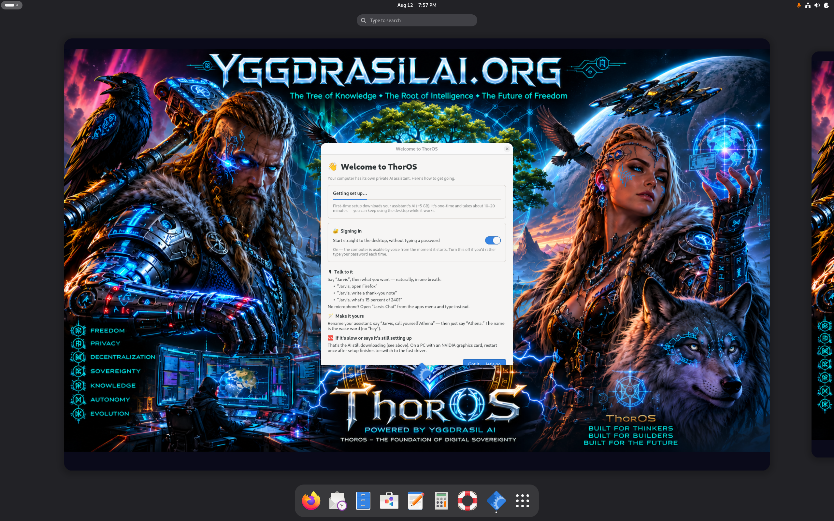Open the Help lifebuoy icon

[x=467, y=500]
